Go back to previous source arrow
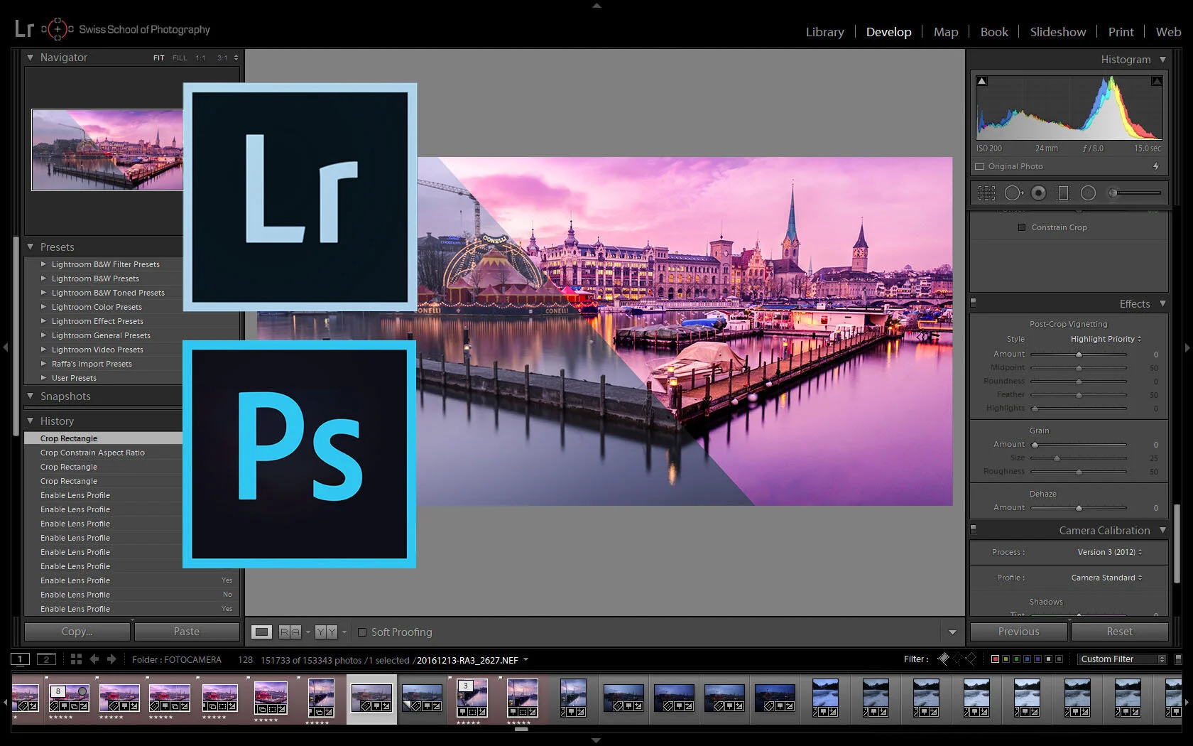This screenshot has height=746, width=1193. [94, 659]
